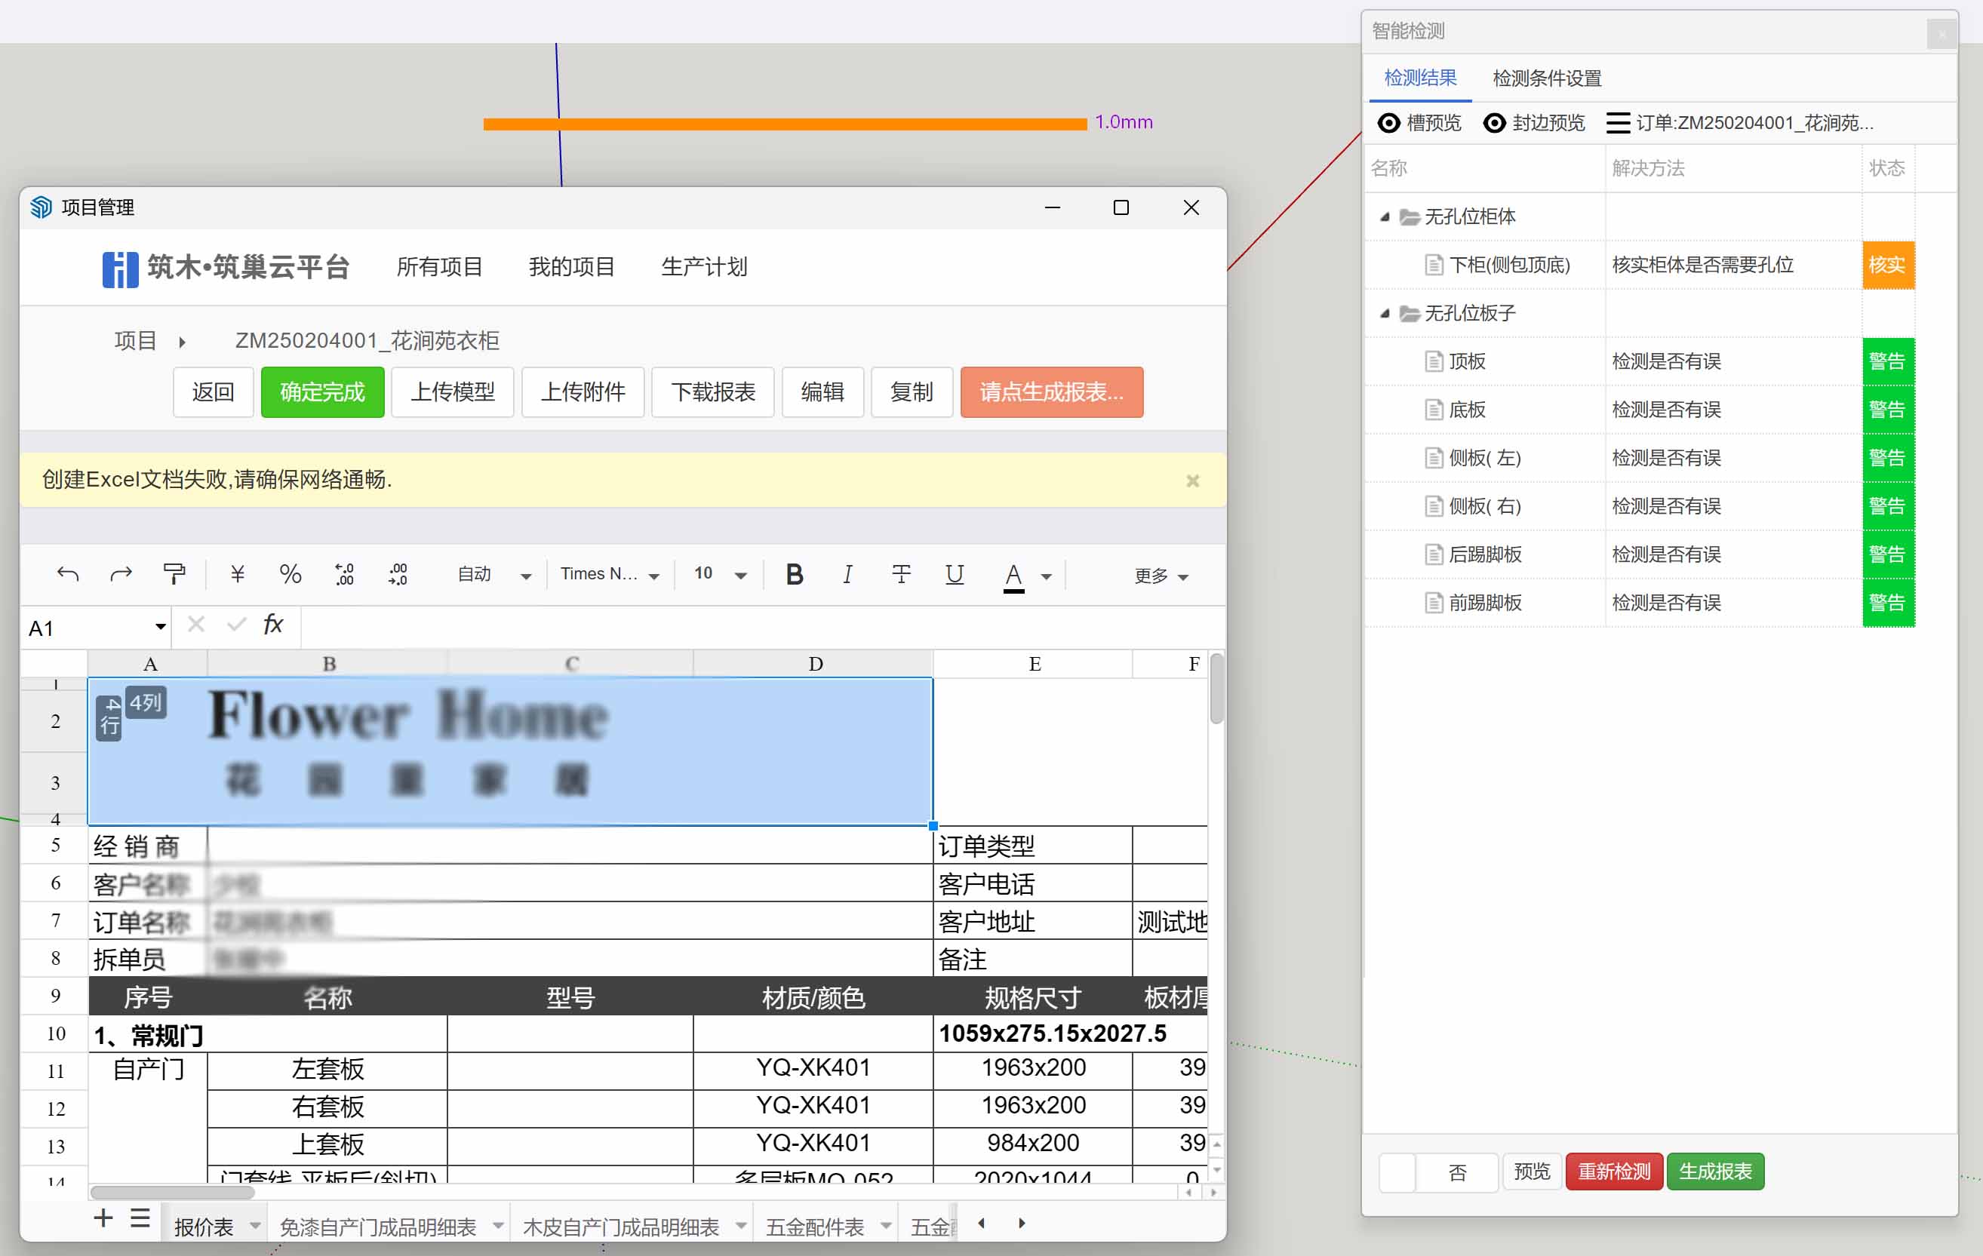The width and height of the screenshot is (1983, 1256).
Task: Apply strikethrough formatting
Action: [902, 573]
